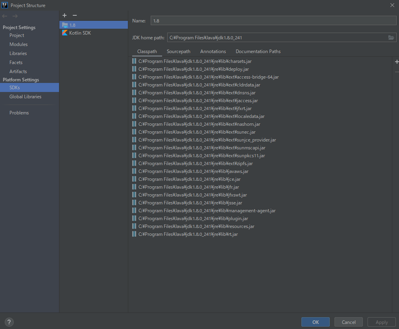The height and width of the screenshot is (329, 399).
Task: Click jar icon next to jfr.jar
Action: pos(134,187)
